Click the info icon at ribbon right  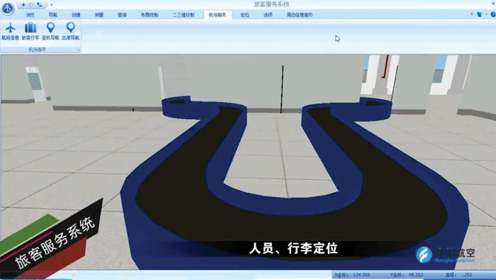[493, 14]
